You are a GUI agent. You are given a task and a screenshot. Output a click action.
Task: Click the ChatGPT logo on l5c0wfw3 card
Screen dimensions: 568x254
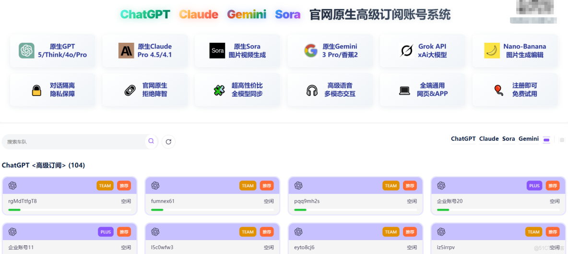coord(155,232)
